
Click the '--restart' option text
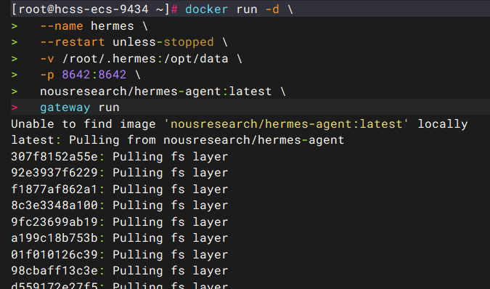(72, 42)
